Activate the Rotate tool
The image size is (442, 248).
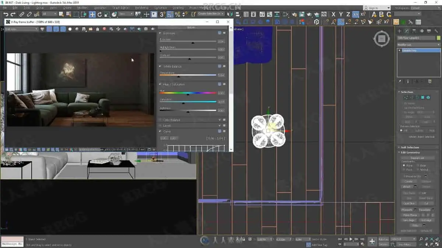[99, 14]
